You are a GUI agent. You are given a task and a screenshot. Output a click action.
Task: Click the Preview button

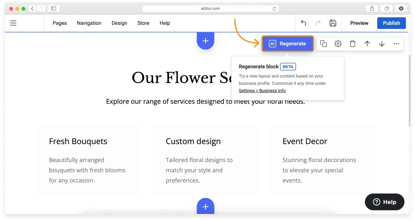pyautogui.click(x=359, y=23)
